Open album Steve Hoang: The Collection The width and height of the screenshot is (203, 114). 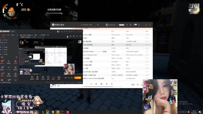[x=134, y=55]
